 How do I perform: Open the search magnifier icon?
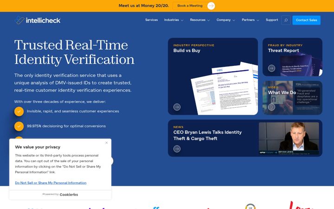click(x=286, y=20)
